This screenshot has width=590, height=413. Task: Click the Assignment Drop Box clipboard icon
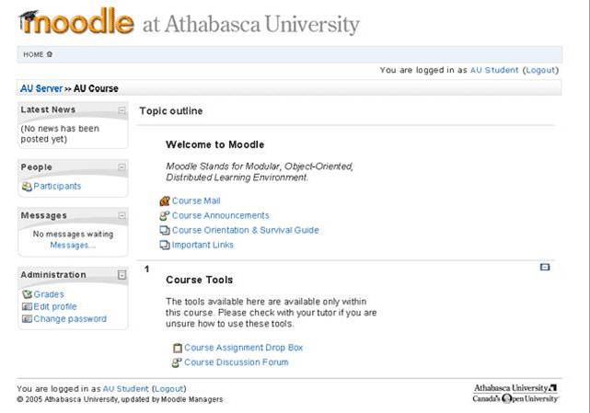[x=178, y=348]
